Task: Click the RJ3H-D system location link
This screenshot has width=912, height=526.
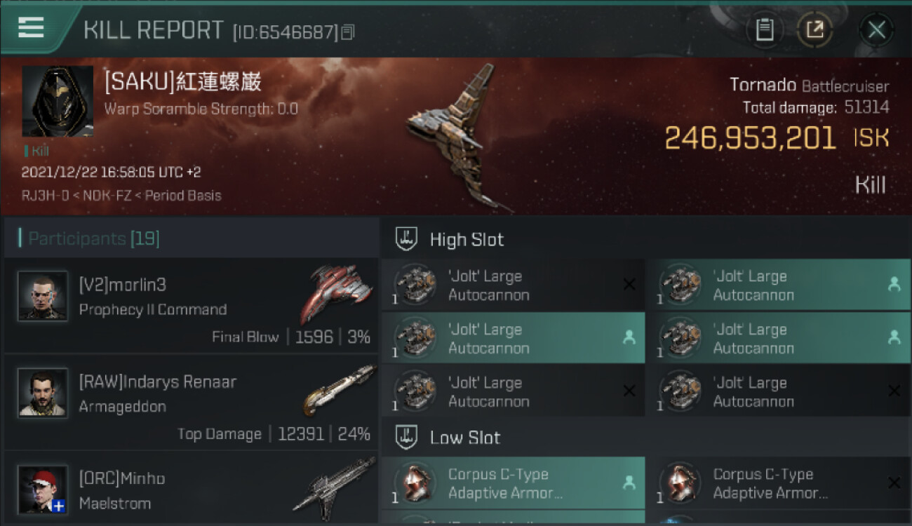Action: (x=46, y=196)
